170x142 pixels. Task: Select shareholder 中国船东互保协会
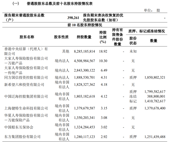pyautogui.click(x=19, y=127)
